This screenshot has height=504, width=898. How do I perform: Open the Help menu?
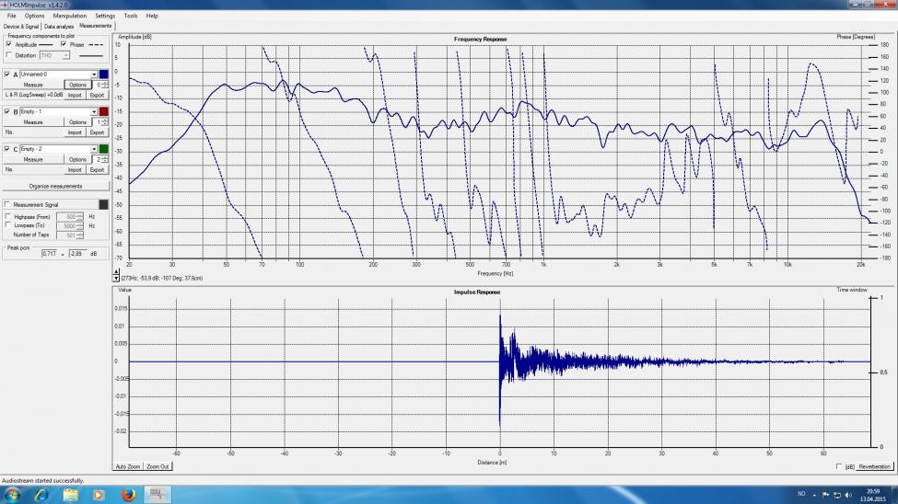tap(152, 16)
